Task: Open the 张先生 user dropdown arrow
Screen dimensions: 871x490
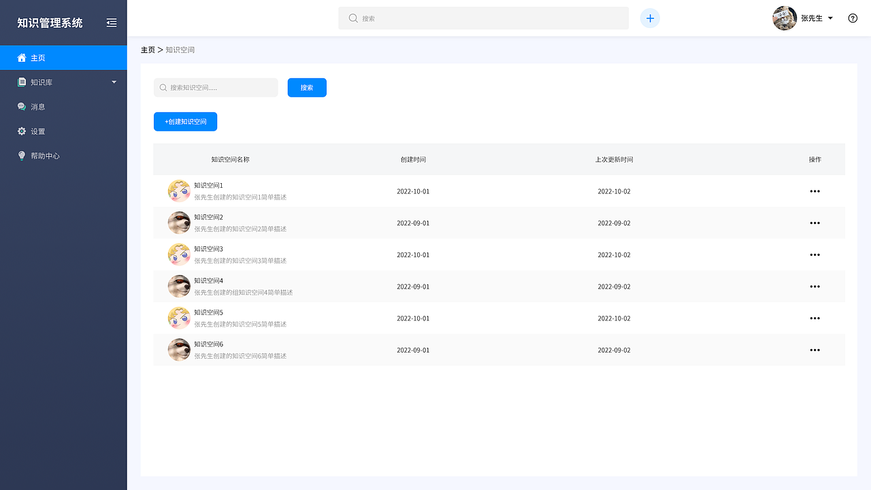Action: 831,18
